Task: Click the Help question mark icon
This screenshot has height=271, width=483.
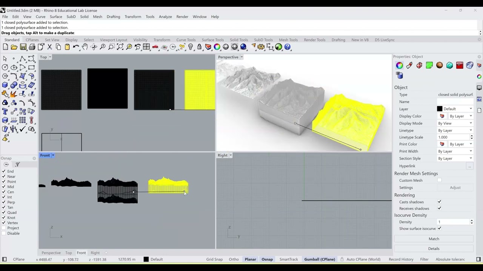Action: (x=288, y=47)
